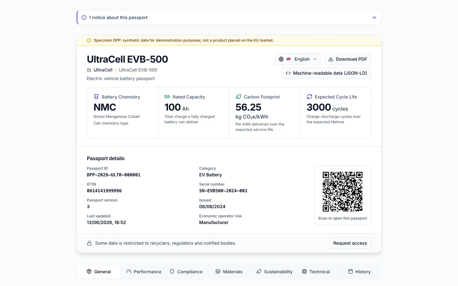Click passport ID DPP-2026-ULTR-000001

[114, 175]
